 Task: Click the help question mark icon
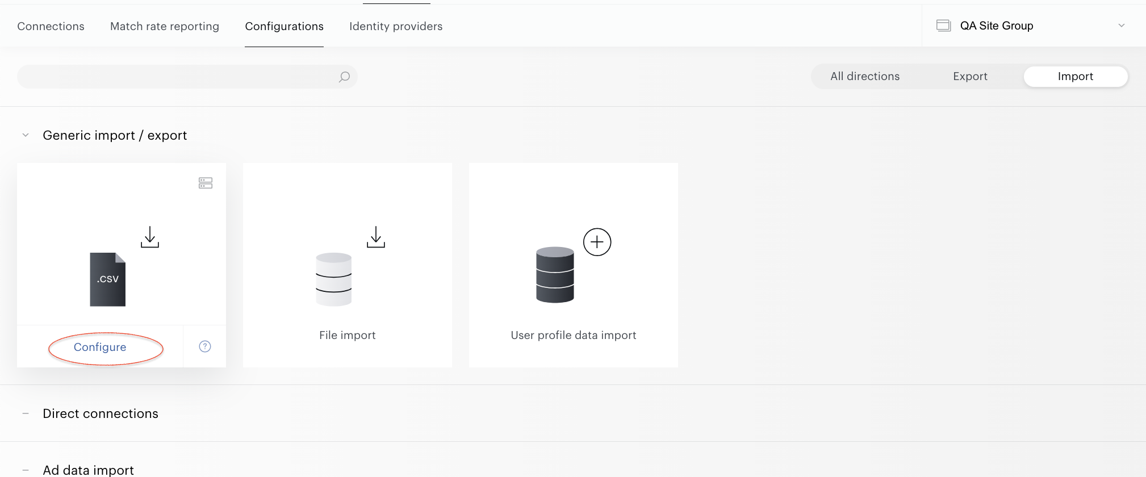point(205,346)
